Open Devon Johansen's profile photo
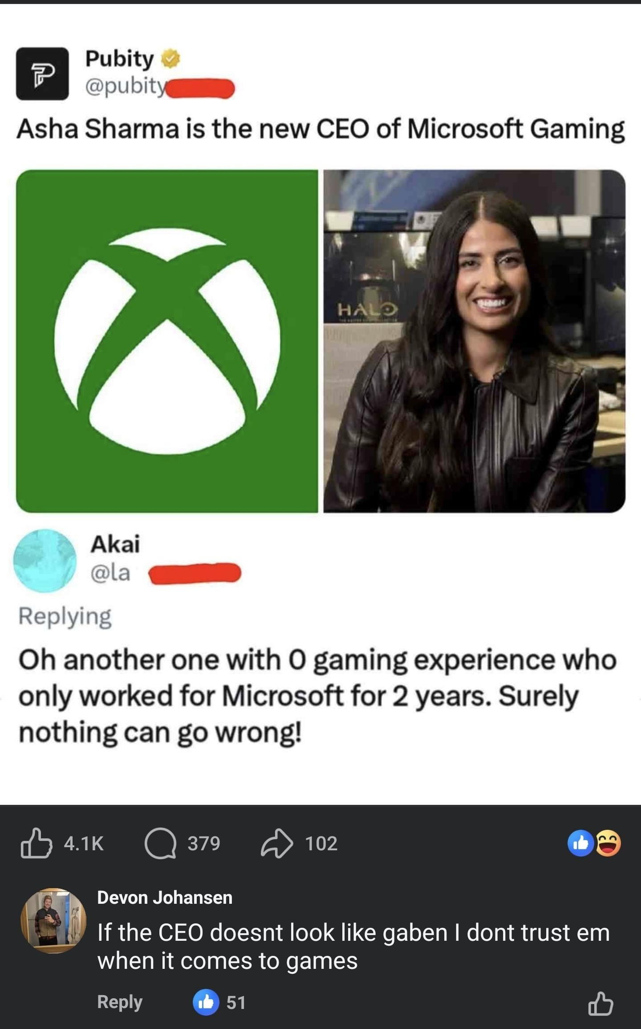 [x=53, y=920]
